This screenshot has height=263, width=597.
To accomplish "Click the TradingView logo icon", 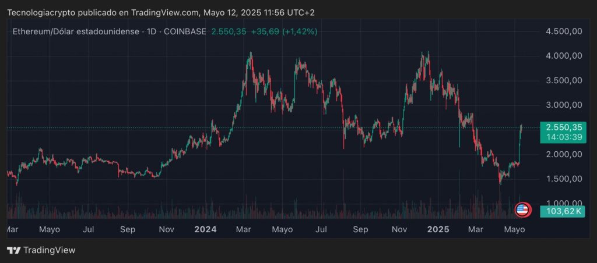I will (14, 250).
